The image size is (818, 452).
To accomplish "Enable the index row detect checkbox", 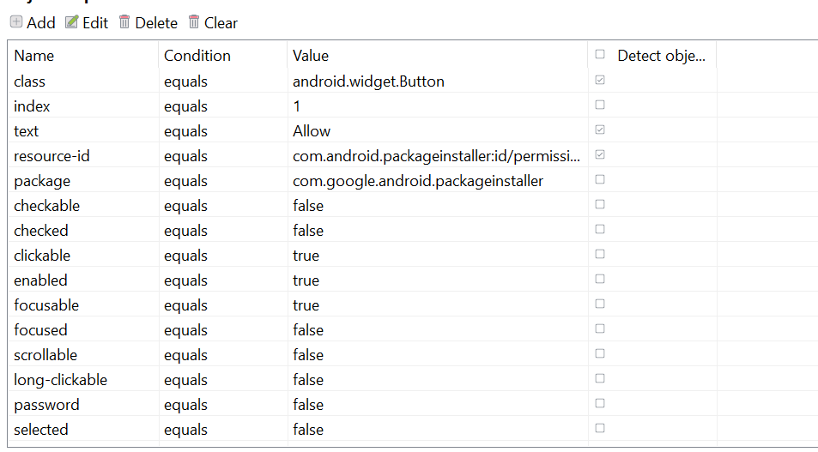I will tap(600, 105).
